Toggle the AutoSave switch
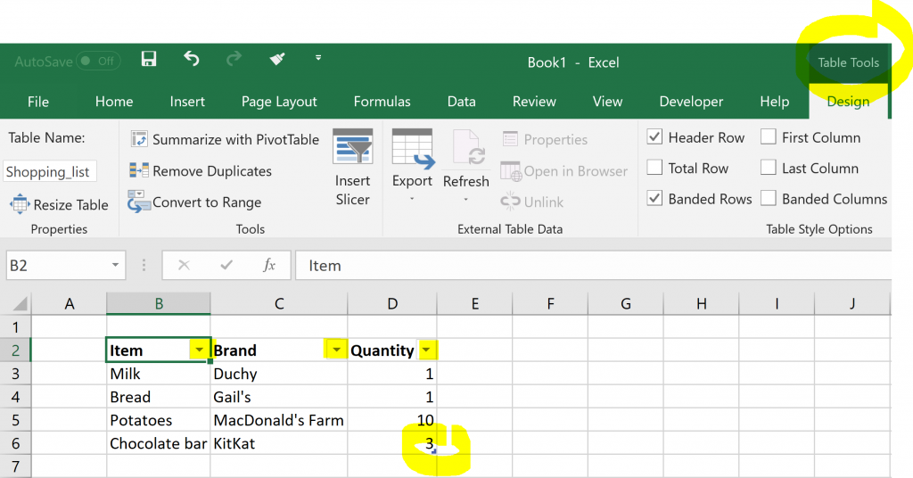 click(98, 62)
